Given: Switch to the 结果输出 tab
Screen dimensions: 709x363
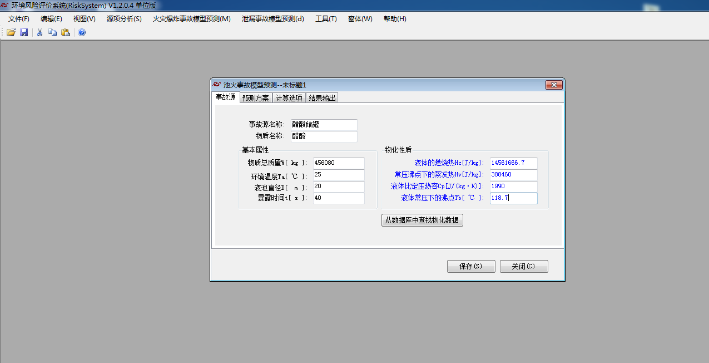Looking at the screenshot, I should click(x=323, y=98).
